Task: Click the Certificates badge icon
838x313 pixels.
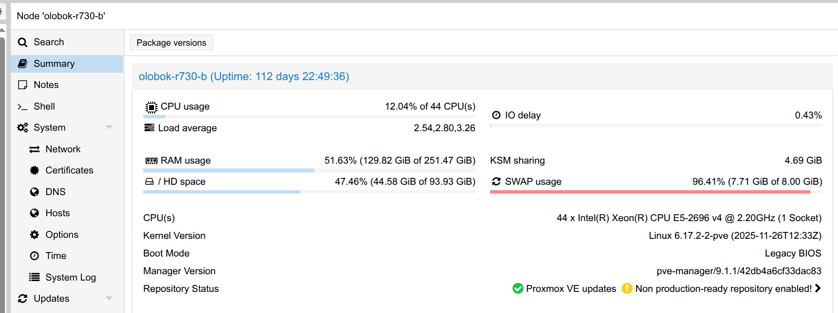Action: (34, 171)
